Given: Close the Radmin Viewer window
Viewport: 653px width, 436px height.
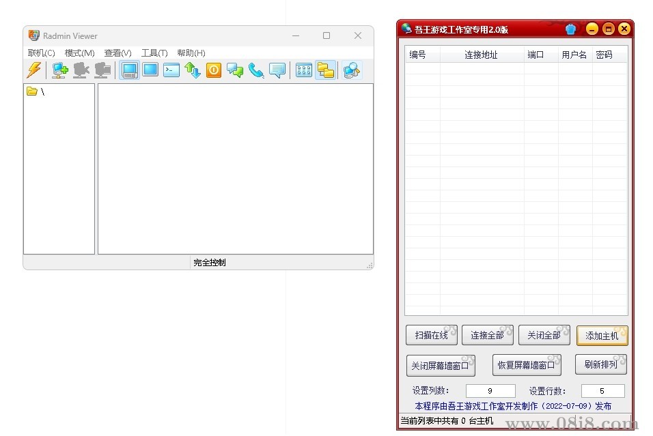Looking at the screenshot, I should point(358,35).
